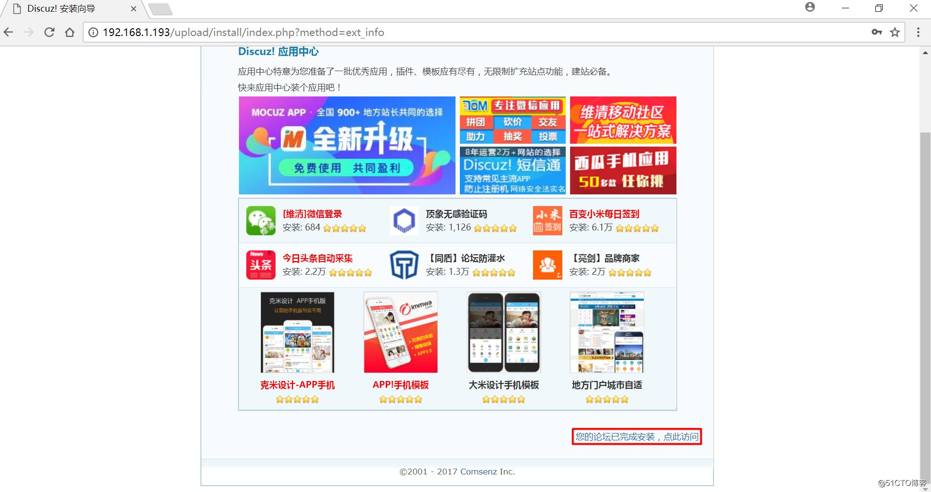931x492 pixels.
Task: Open the 【亮剑】品牌商家 link
Action: click(x=605, y=258)
